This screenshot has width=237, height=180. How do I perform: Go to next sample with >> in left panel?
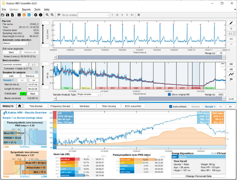point(33,80)
